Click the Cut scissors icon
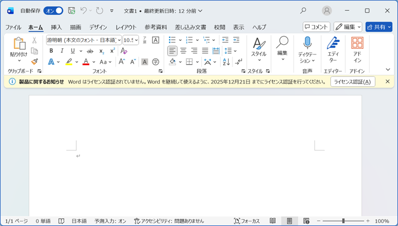Viewport: 398px width, 226px height. pos(34,40)
